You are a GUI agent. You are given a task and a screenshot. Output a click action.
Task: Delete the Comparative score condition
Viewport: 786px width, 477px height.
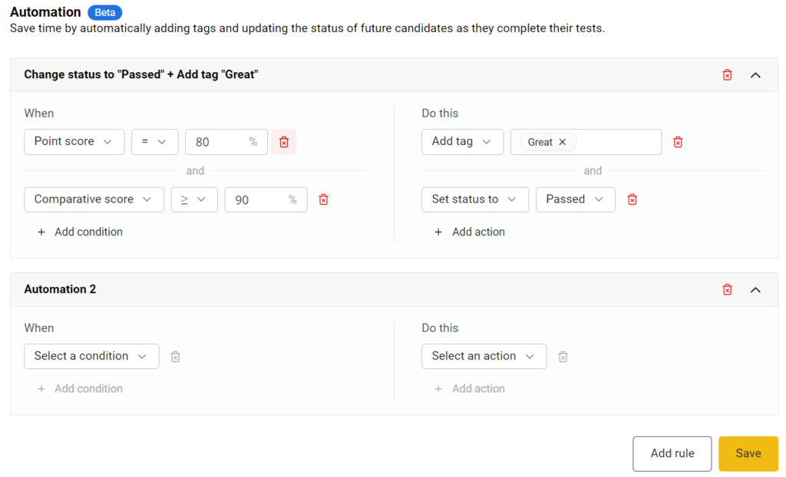click(323, 199)
